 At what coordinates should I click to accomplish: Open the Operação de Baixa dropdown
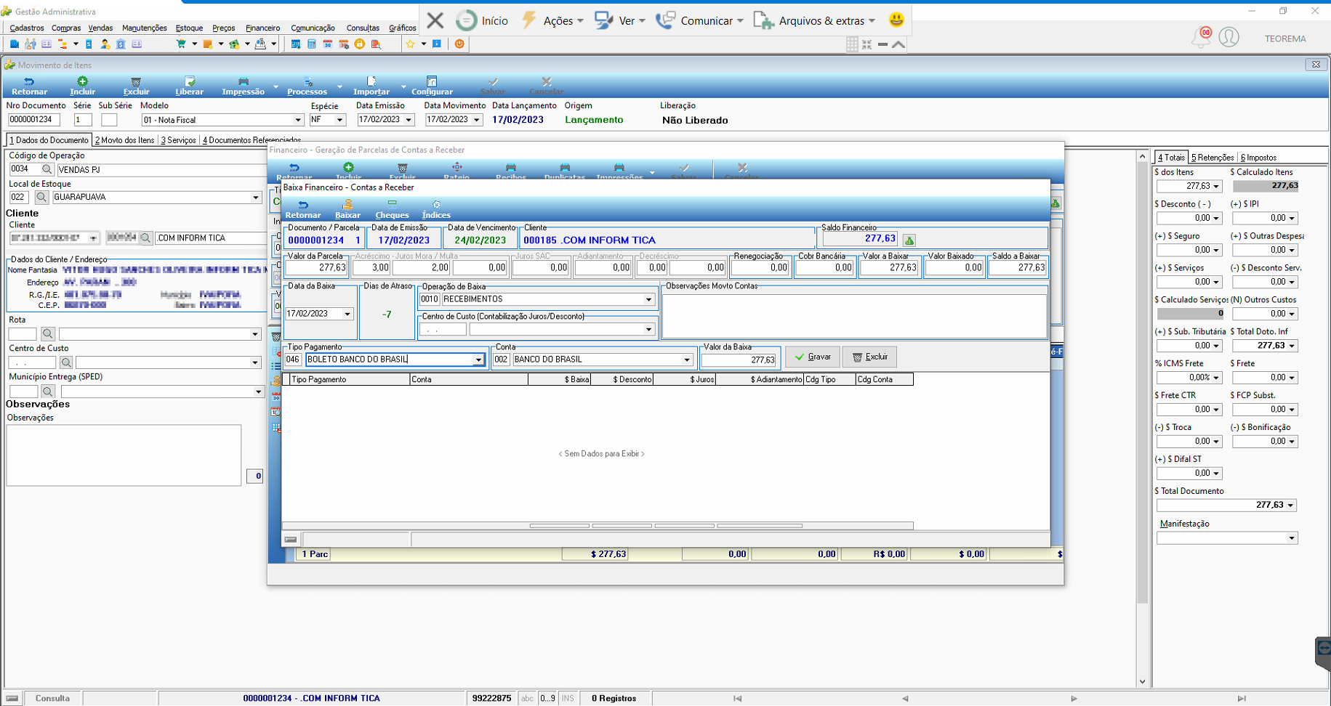pos(648,299)
